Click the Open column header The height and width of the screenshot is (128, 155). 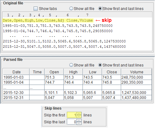tap(54, 72)
